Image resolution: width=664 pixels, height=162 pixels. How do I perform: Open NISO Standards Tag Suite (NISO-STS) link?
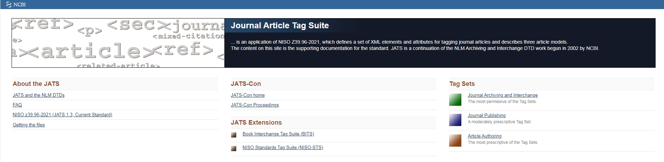(283, 147)
